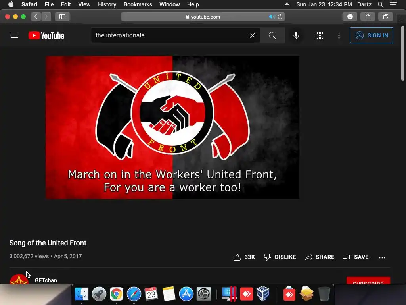Start voice search with the microphone
Viewport: 406px width, 305px height.
[x=296, y=35]
